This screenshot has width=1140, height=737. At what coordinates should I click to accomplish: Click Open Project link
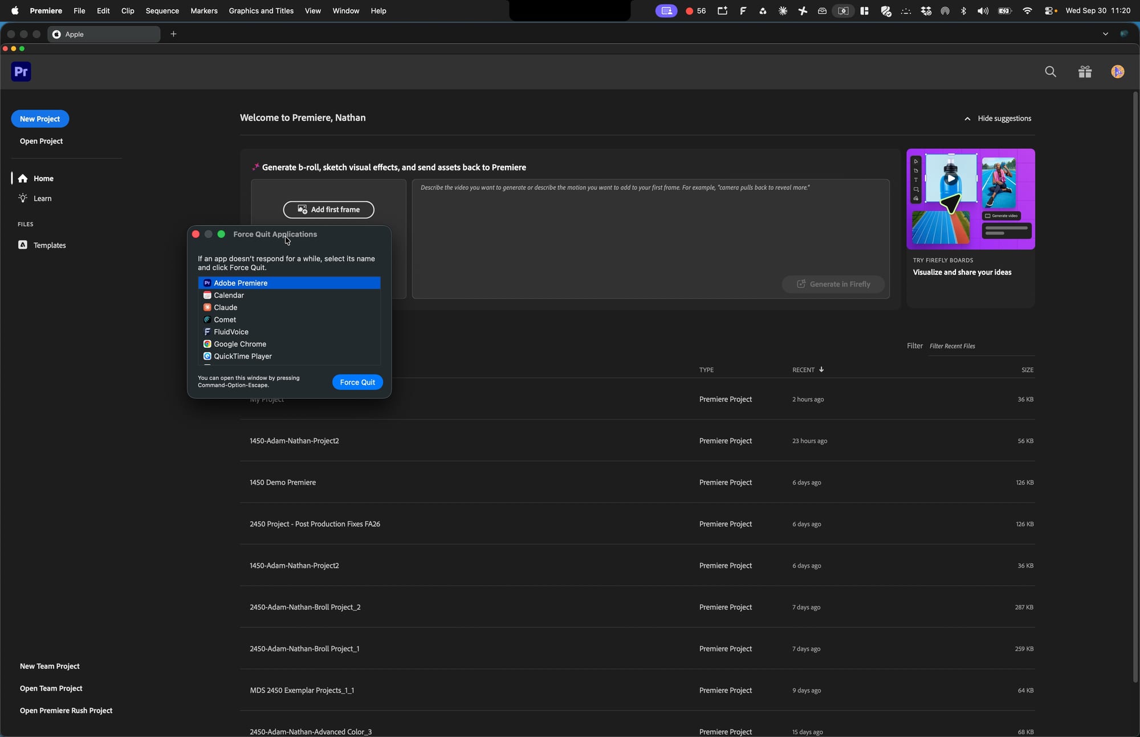pos(41,141)
